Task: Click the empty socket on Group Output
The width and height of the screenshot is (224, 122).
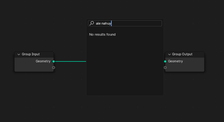Action: (165, 68)
